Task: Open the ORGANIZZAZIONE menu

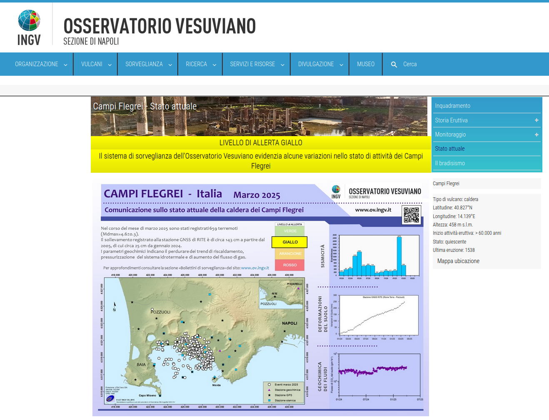Action: click(x=37, y=64)
